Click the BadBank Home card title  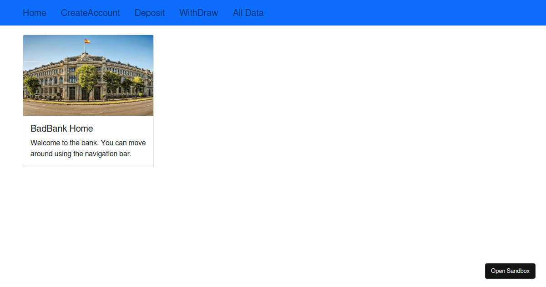click(x=61, y=128)
